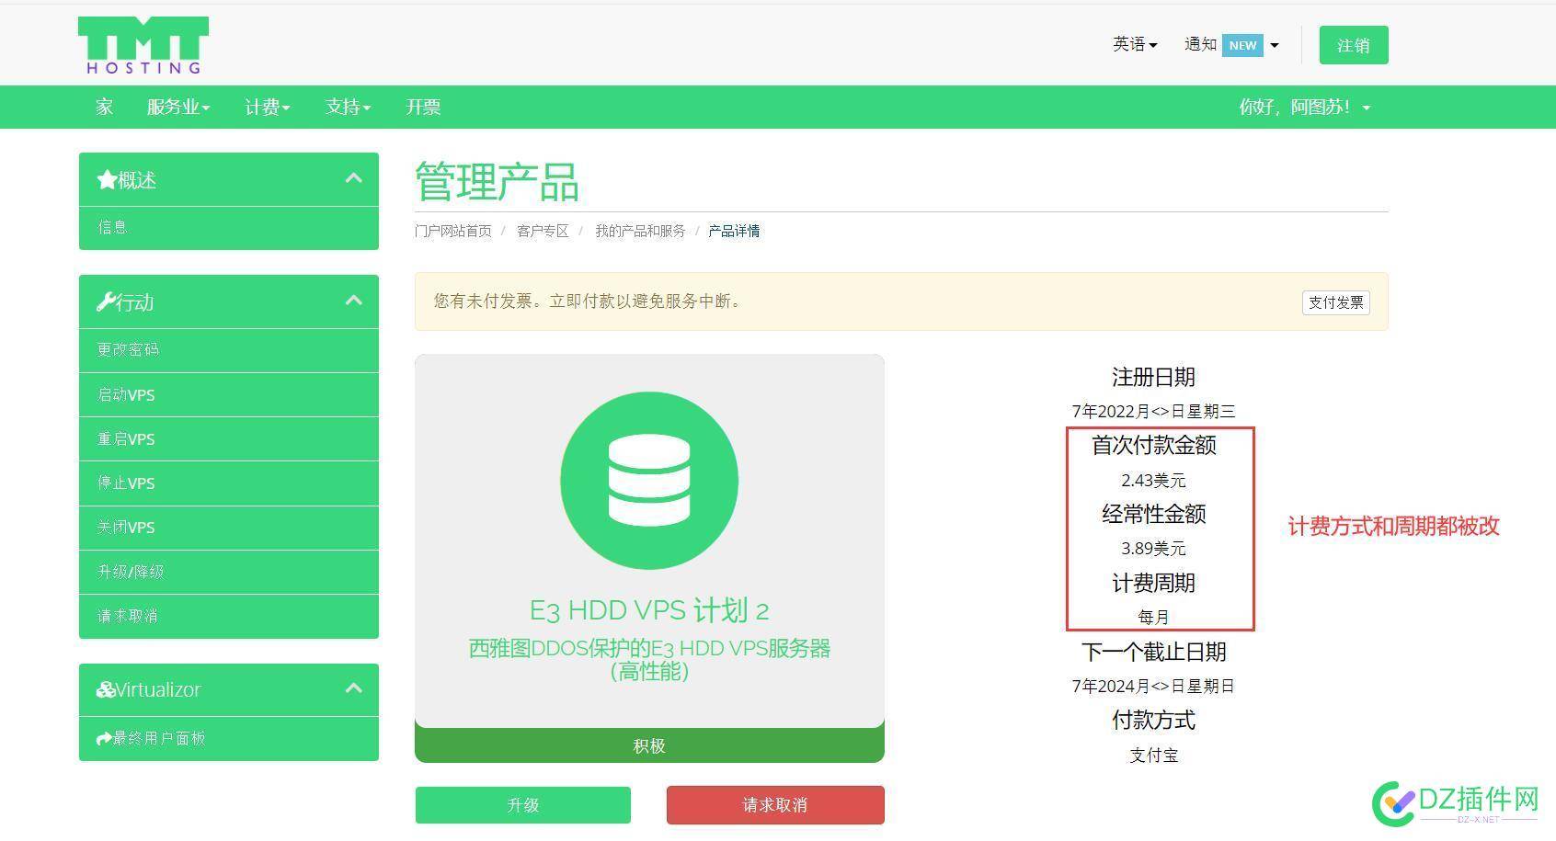The image size is (1556, 841).
Task: Click the 您有未付发票 warning message
Action: pyautogui.click(x=587, y=301)
